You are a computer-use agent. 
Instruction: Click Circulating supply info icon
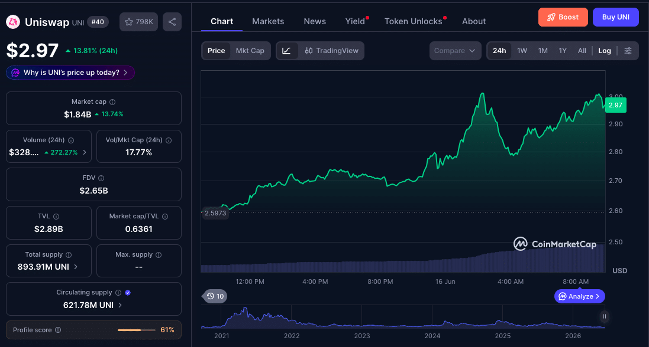pos(118,293)
